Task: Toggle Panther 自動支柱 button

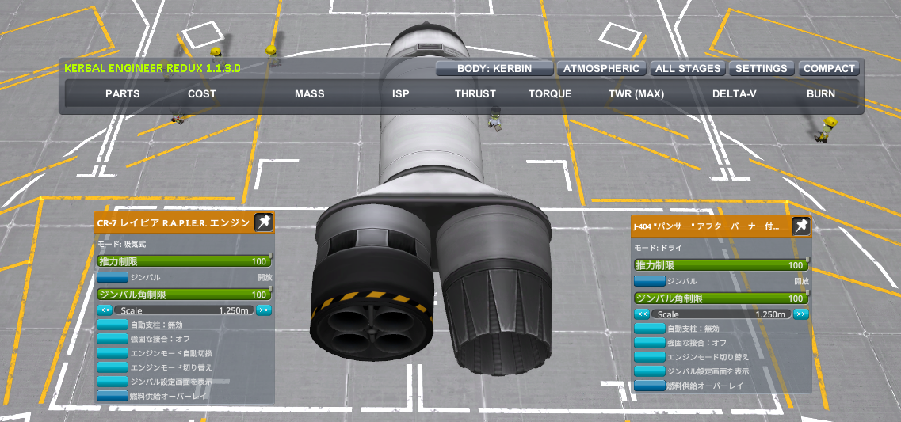Action: (649, 329)
